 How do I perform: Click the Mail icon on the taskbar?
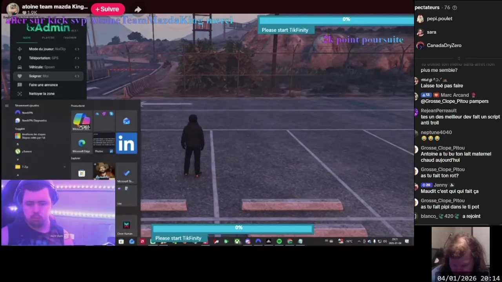(x=132, y=241)
